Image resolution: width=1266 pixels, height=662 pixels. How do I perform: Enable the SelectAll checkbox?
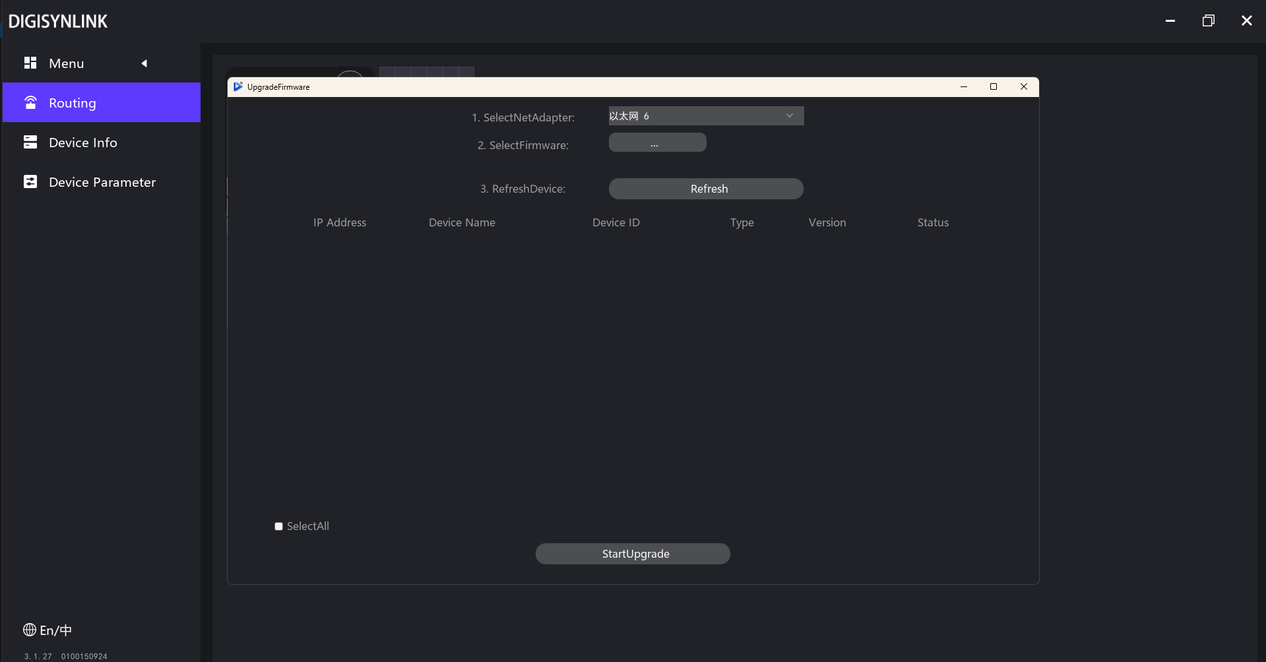(x=278, y=526)
